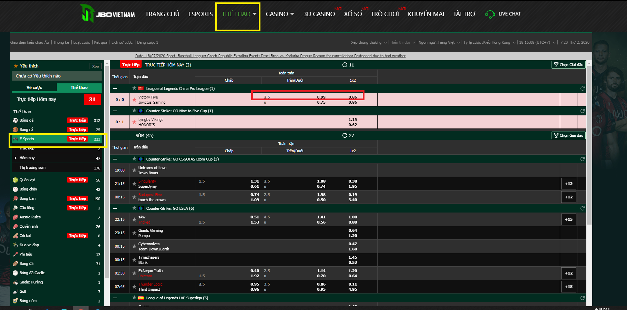Viewport: 627px width, 310px height.
Task: Favorite the Victory Five vs Invictus match
Action: point(134,100)
